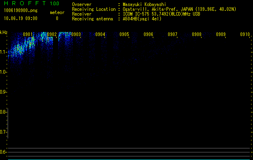This screenshot has height=160, width=253.
Task: Click the Receiving antenna label
Action: click(93, 19)
